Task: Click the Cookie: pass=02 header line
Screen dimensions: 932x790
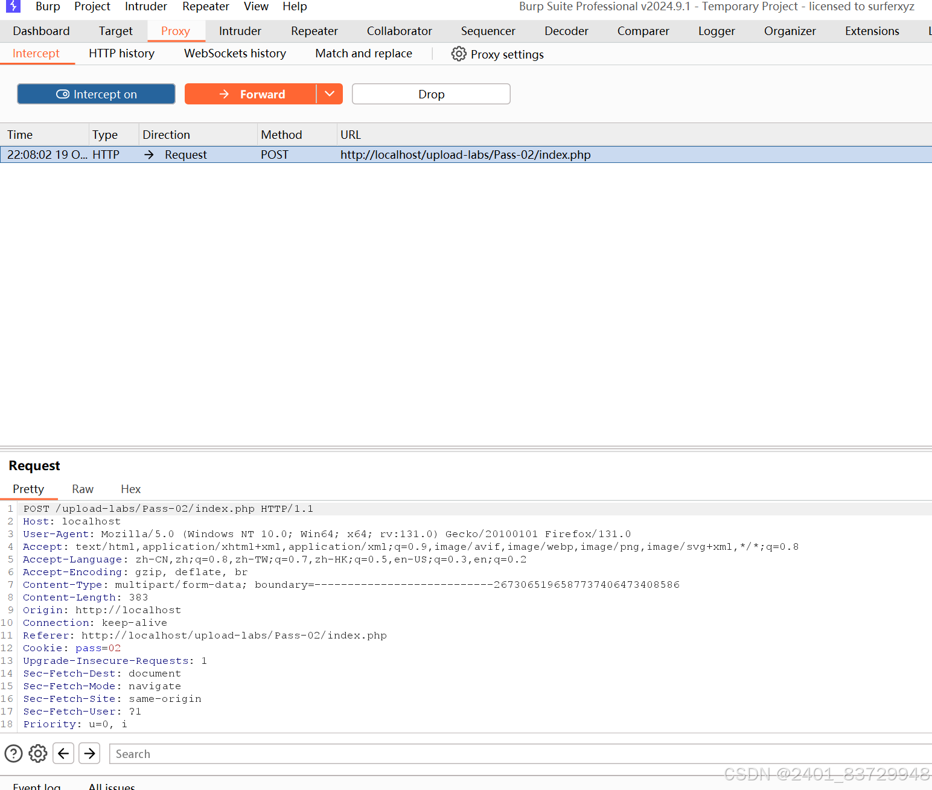Action: pos(72,648)
